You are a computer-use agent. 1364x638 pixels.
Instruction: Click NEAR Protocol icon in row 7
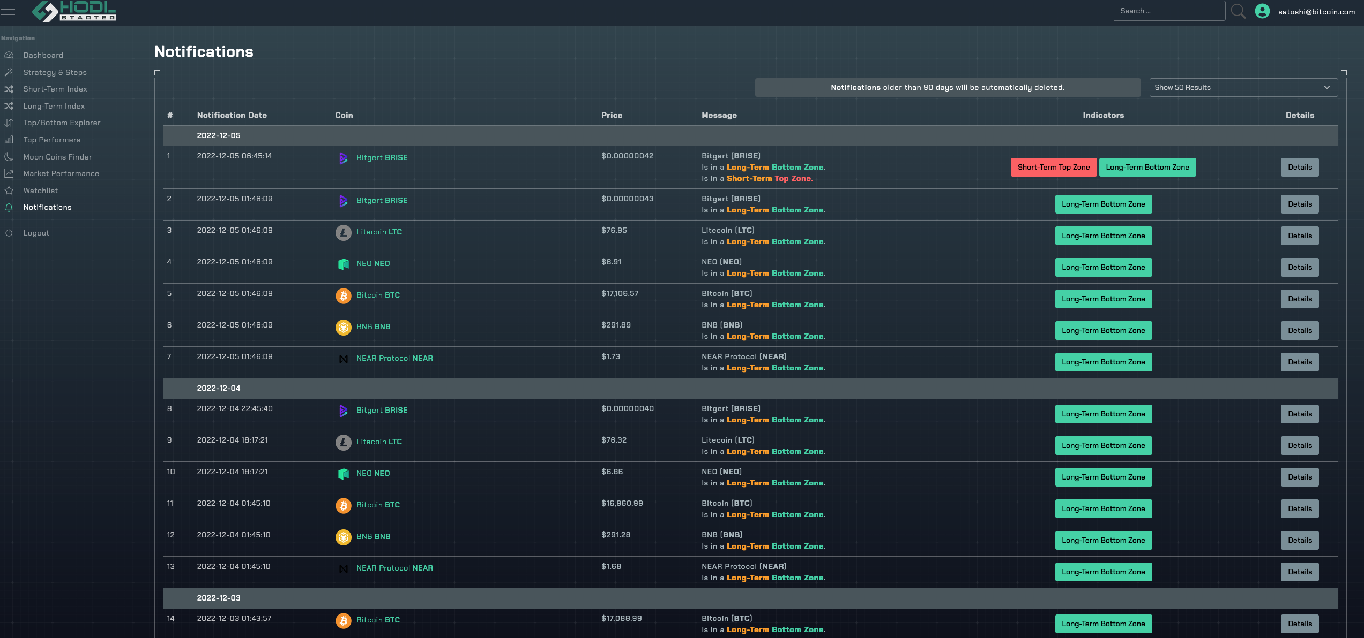click(x=344, y=359)
